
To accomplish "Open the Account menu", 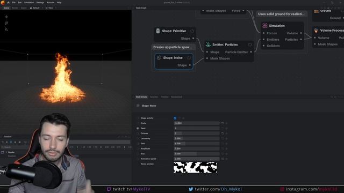I will click(51, 3).
